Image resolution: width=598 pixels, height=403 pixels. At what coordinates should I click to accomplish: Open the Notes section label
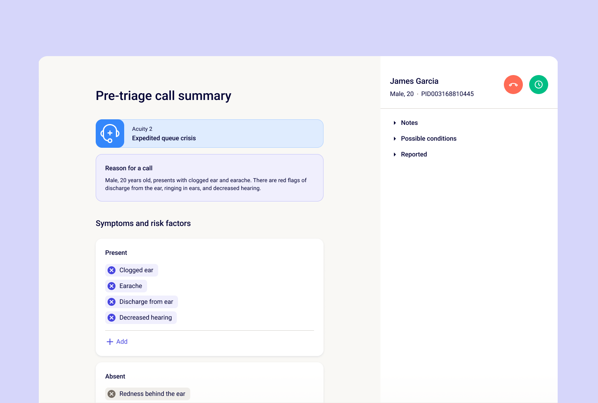pyautogui.click(x=409, y=123)
